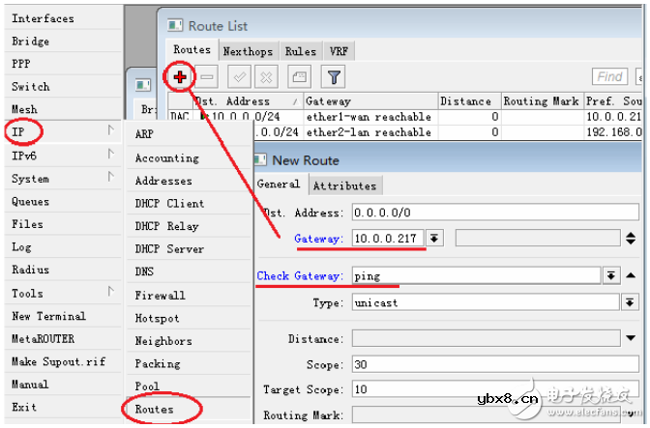This screenshot has width=650, height=428.
Task: Switch to the Nexthops tab
Action: (247, 51)
